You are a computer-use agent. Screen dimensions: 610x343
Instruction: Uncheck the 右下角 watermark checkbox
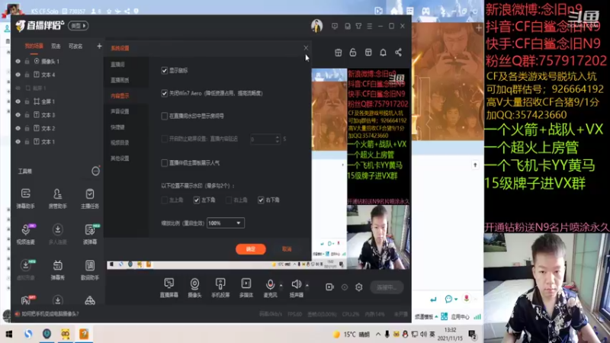click(x=261, y=200)
